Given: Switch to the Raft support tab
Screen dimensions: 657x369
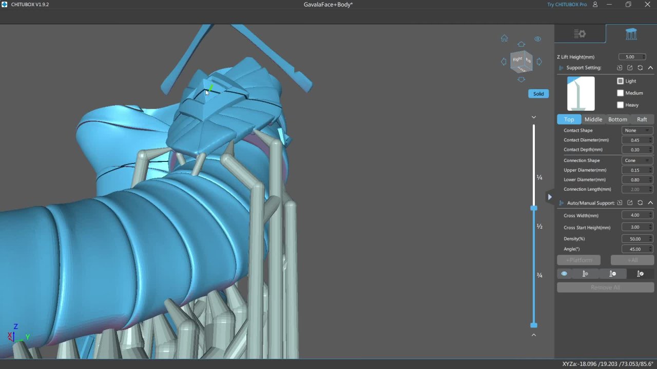Looking at the screenshot, I should 642,119.
